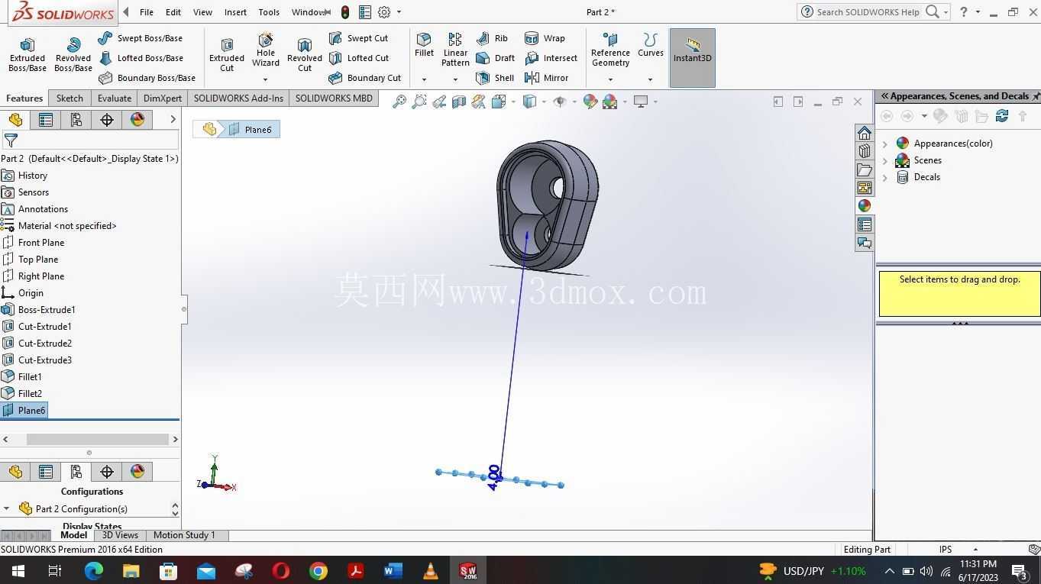Click the Boundary Boss/Base command
This screenshot has height=584, width=1041.
coord(147,78)
